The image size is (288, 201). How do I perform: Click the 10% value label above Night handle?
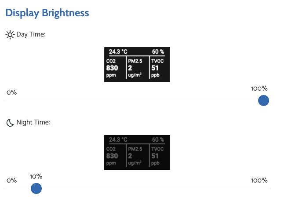36,176
